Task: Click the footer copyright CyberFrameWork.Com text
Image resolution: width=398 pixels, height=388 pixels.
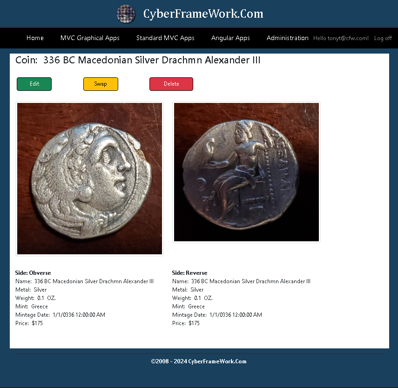Action: click(x=199, y=361)
